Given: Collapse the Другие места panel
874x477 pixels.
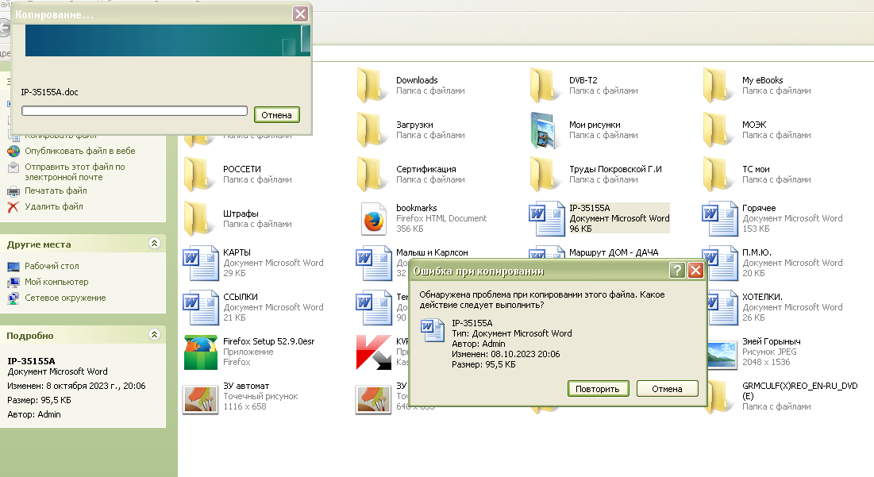Looking at the screenshot, I should [x=155, y=244].
